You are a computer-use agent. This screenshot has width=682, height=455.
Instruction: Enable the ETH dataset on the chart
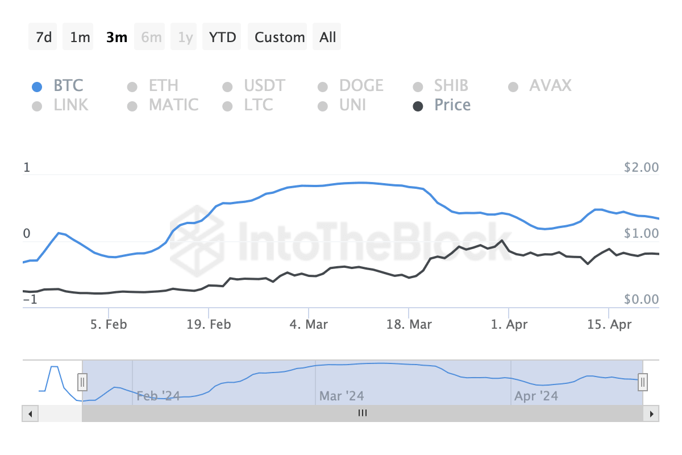132,85
